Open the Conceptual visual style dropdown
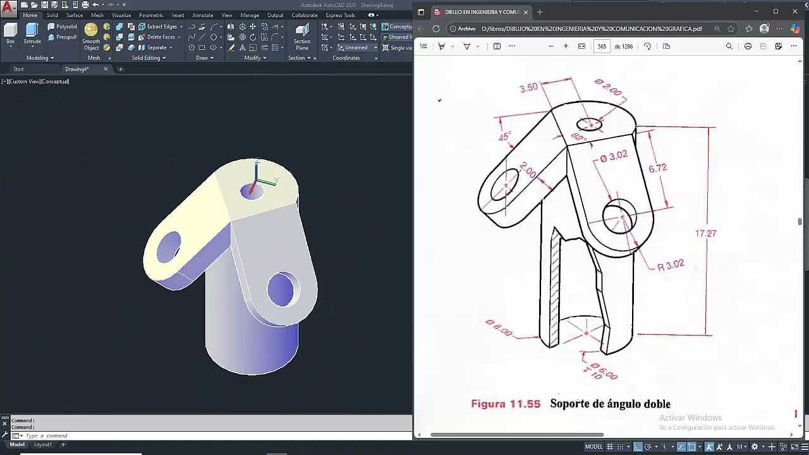The width and height of the screenshot is (809, 455). [397, 27]
